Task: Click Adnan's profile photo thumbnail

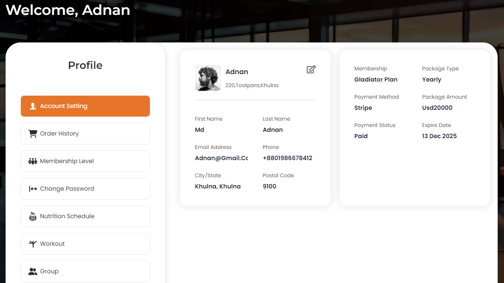Action: 208,78
